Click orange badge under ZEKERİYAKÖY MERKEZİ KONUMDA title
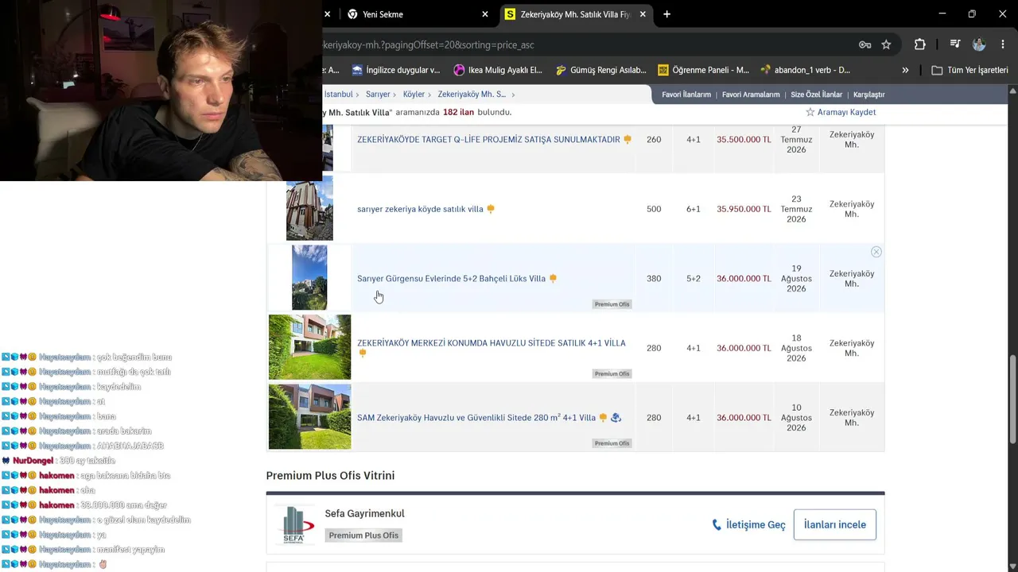Viewport: 1018px width, 572px height. 363,353
